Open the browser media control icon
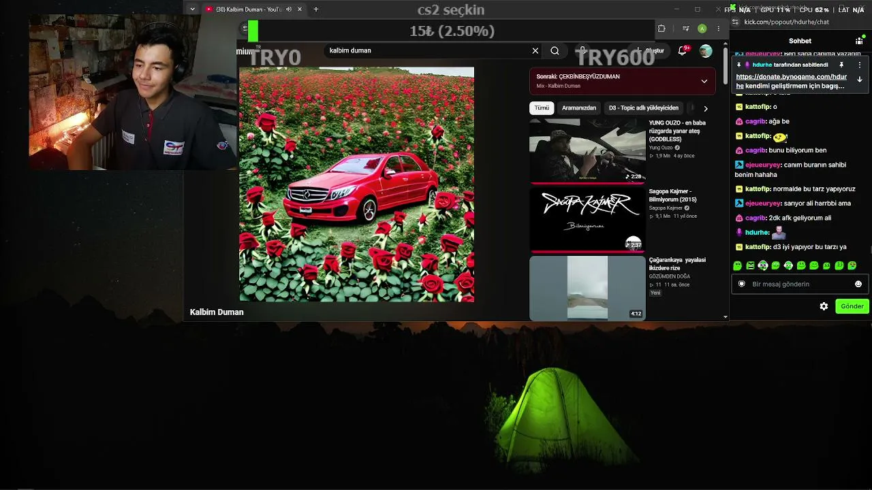This screenshot has width=872, height=490. pyautogui.click(x=686, y=29)
